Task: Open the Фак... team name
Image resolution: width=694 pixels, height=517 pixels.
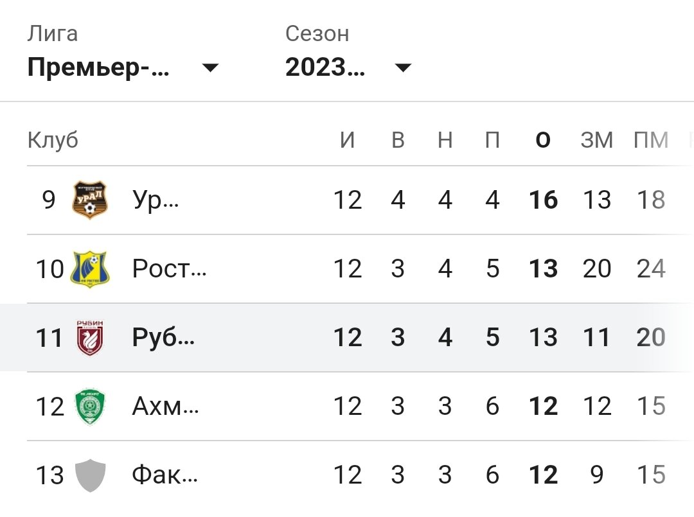Action: [x=165, y=475]
